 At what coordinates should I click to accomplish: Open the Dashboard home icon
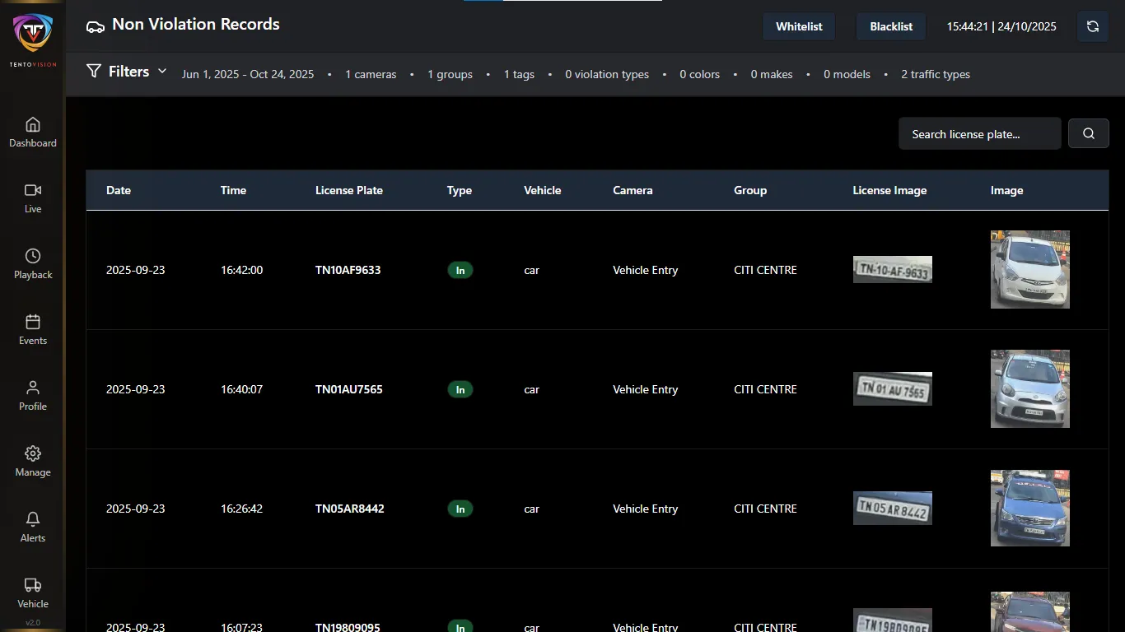33,125
